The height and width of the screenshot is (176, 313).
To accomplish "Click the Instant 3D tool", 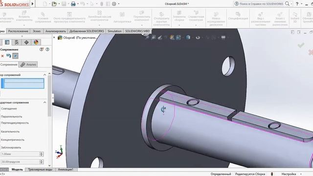I will [295, 17].
